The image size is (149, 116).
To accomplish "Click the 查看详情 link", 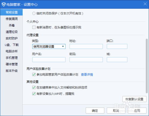I will coord(87,74).
